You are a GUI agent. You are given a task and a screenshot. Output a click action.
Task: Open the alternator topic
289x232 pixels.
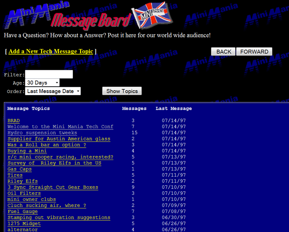pos(22,229)
